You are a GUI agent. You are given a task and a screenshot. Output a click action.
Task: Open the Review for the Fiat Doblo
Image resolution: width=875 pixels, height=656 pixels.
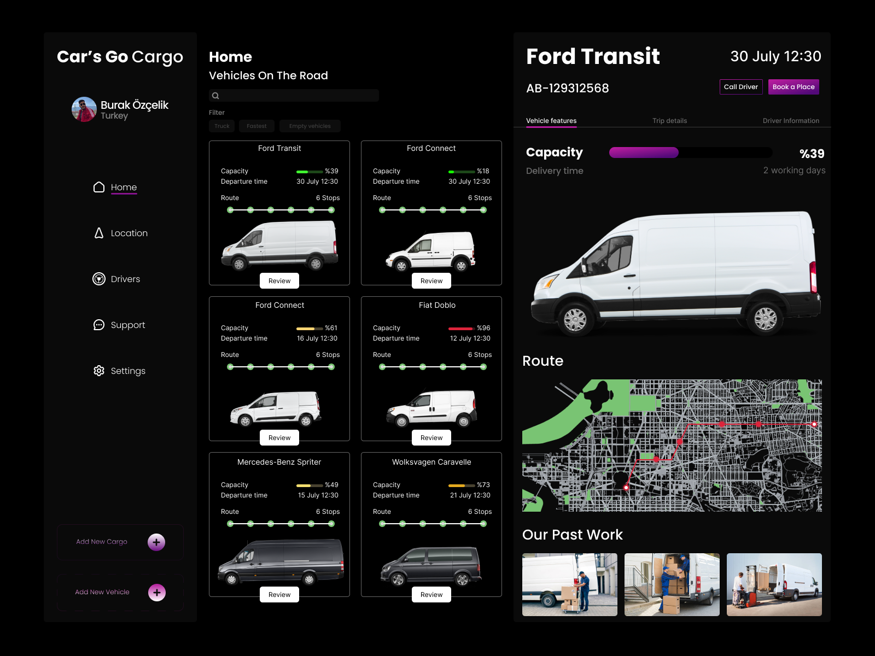(x=431, y=437)
